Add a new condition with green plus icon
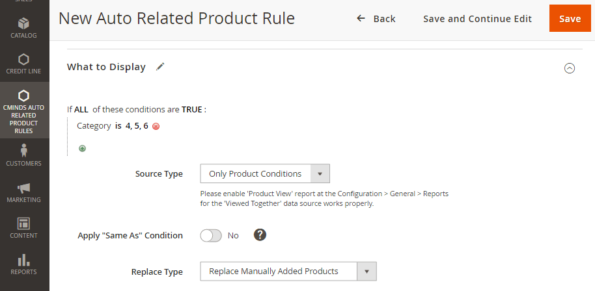This screenshot has width=595, height=291. click(82, 148)
